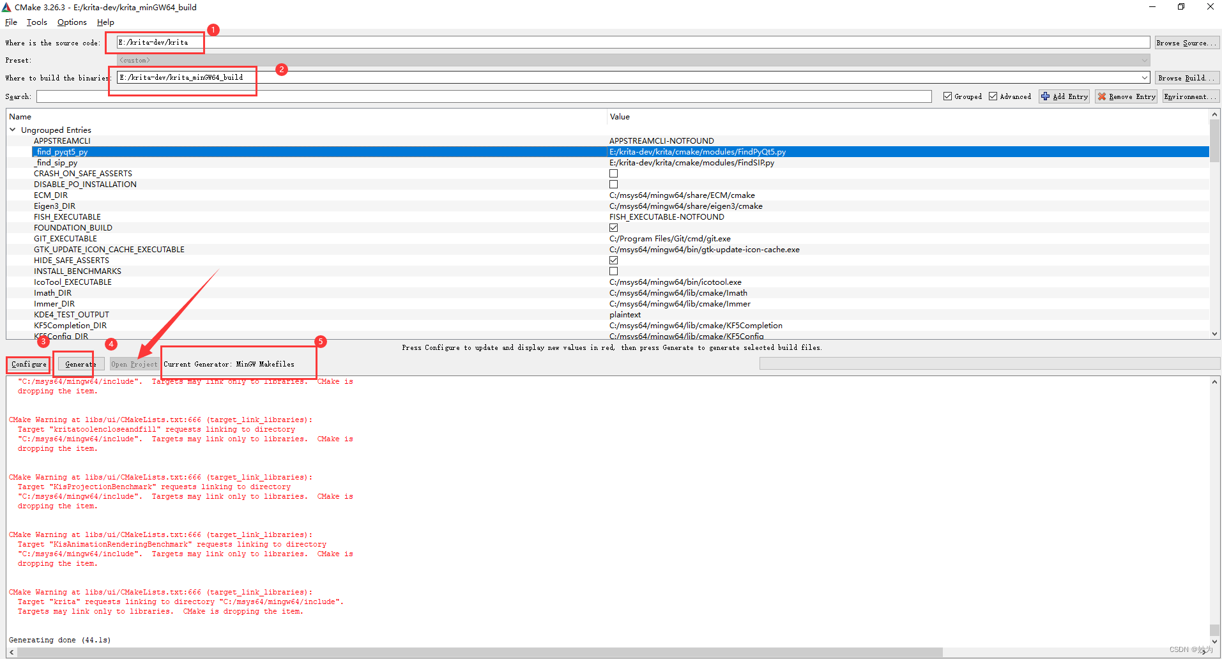Click in the source code path field

pos(633,42)
